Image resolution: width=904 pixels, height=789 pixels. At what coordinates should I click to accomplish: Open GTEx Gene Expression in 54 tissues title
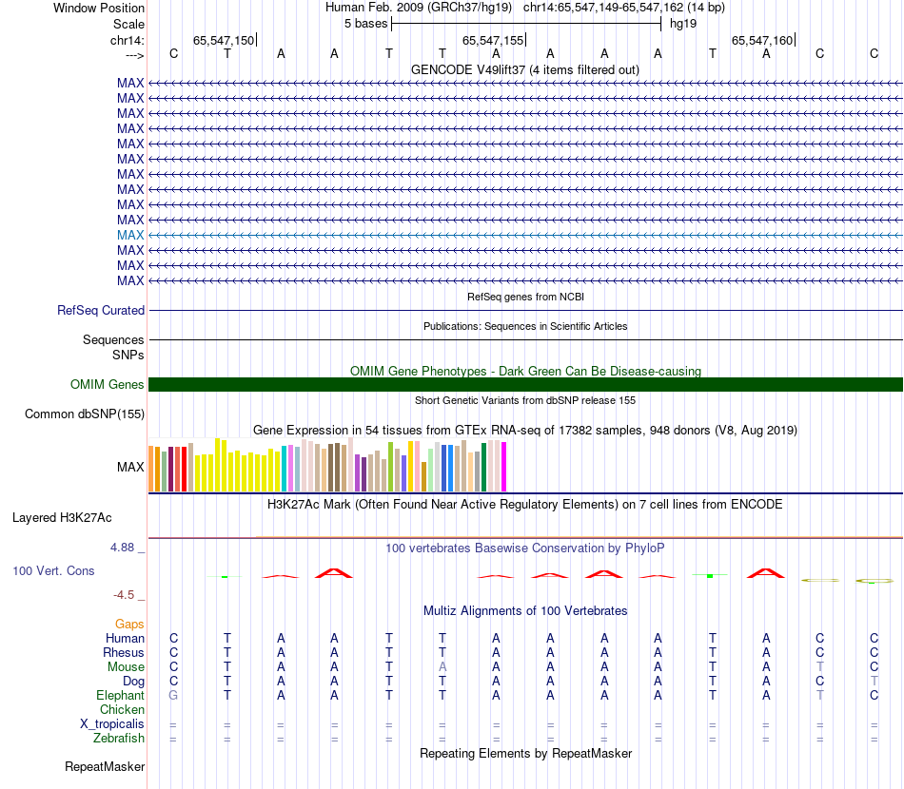[525, 431]
